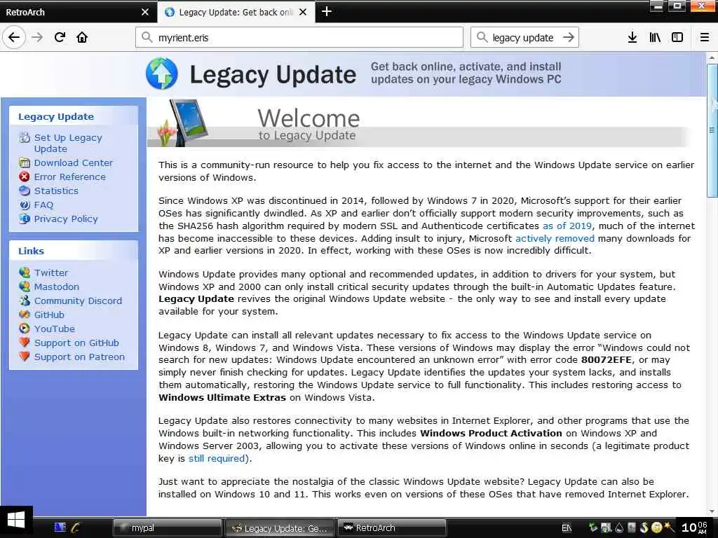Open the Windows Start button
Image resolution: width=718 pixels, height=538 pixels.
coord(16,521)
